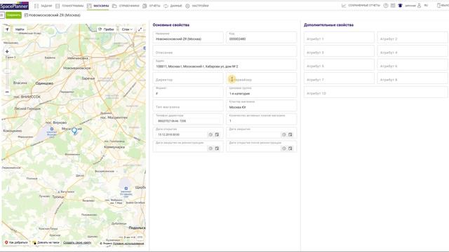Click the Описание input field

(224, 51)
